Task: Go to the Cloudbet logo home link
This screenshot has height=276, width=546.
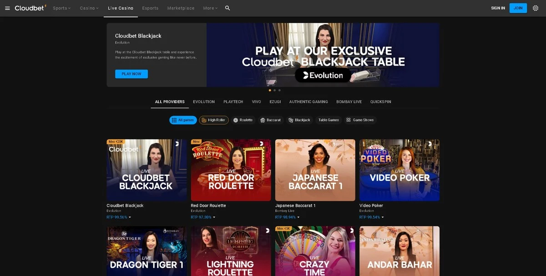Action: pyautogui.click(x=30, y=8)
